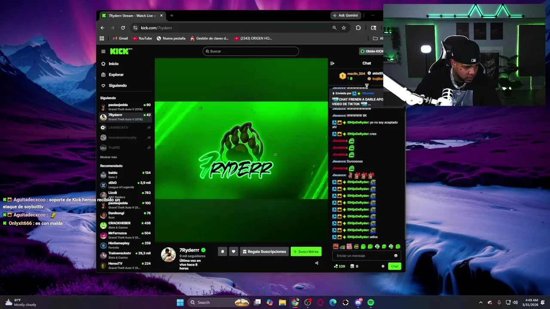Open paolaojedda channel under Siguiendo list
Image resolution: width=550 pixels, height=309 pixels.
(125, 107)
